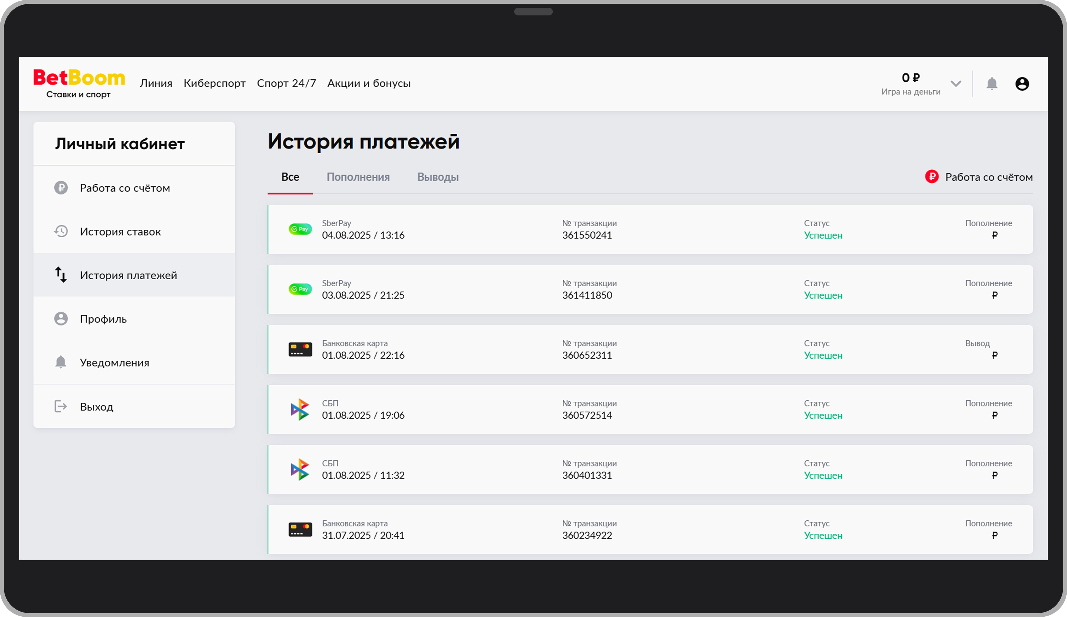1067x617 pixels.
Task: Click the Работа со счётом sidebar item
Action: tap(124, 188)
